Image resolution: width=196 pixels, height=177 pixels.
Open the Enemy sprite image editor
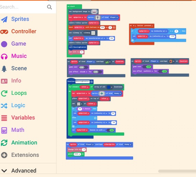102,93
